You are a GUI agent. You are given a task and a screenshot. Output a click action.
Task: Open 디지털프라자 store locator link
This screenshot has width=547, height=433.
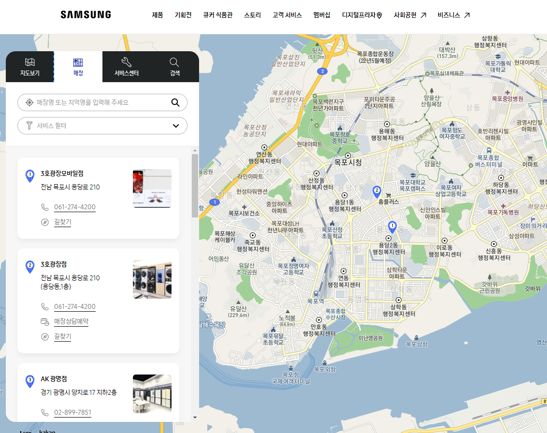point(362,15)
